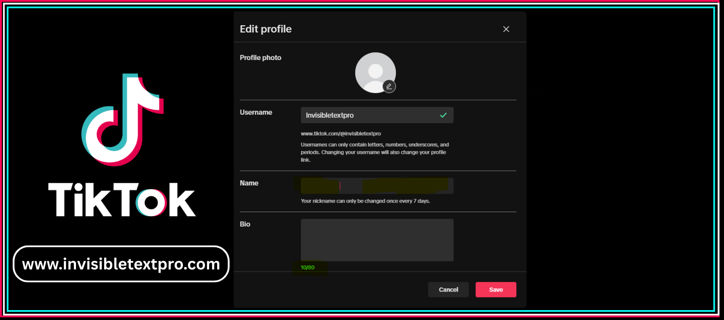Click the Profile photo label
Screen dimensions: 724x320
click(261, 58)
